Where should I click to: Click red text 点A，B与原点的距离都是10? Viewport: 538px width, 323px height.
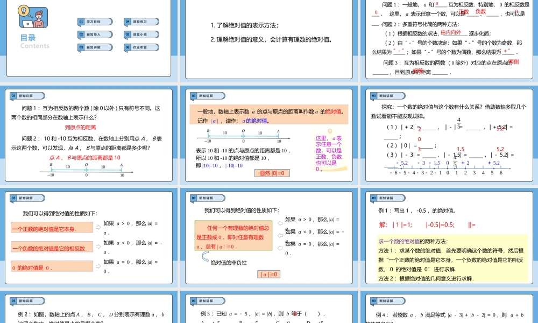(x=85, y=158)
